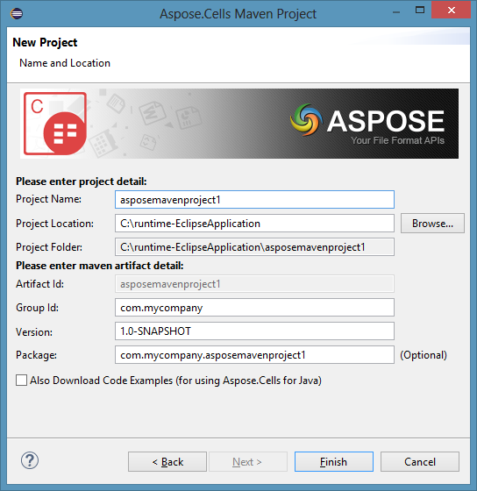The image size is (477, 491).
Task: Click the Eclipse icon in title bar
Action: (x=17, y=13)
